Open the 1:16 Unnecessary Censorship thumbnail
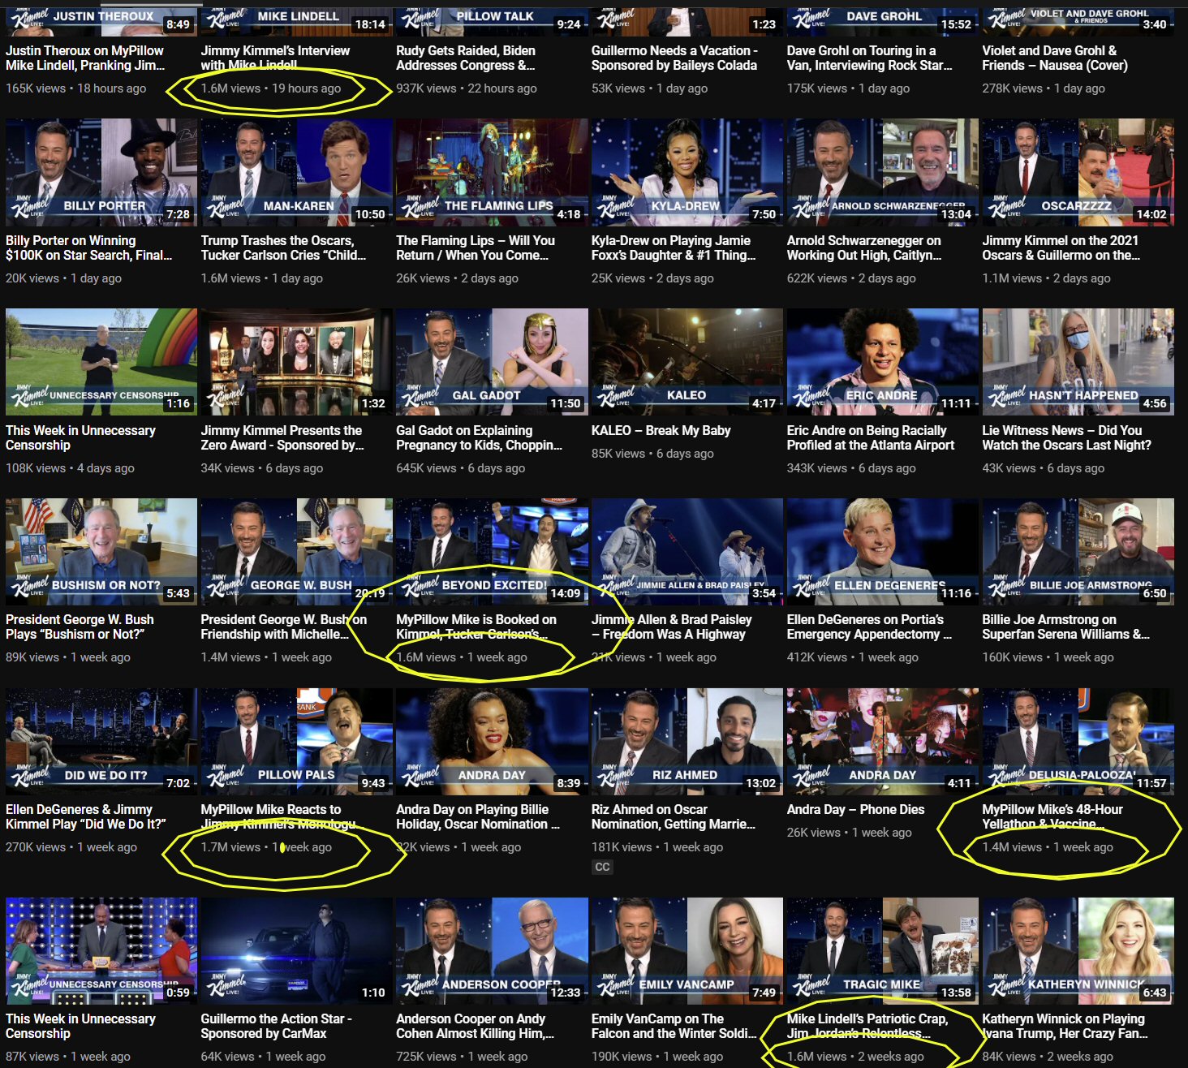 [101, 362]
